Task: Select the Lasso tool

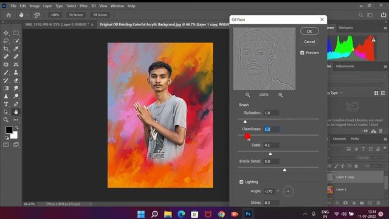Action: [x=6, y=41]
